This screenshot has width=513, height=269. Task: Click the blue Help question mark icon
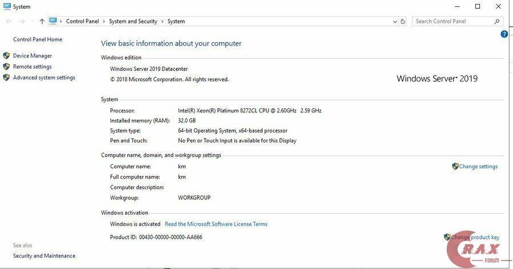(504, 34)
